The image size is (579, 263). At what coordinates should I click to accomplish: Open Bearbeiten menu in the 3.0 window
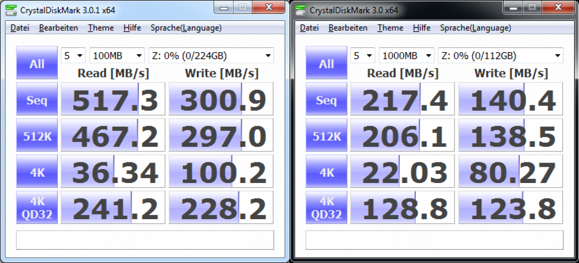coord(348,28)
